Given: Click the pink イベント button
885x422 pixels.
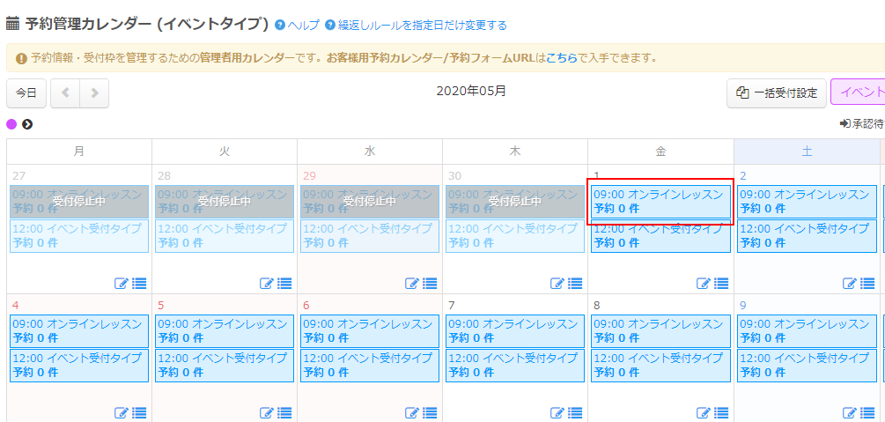Looking at the screenshot, I should click(x=859, y=93).
